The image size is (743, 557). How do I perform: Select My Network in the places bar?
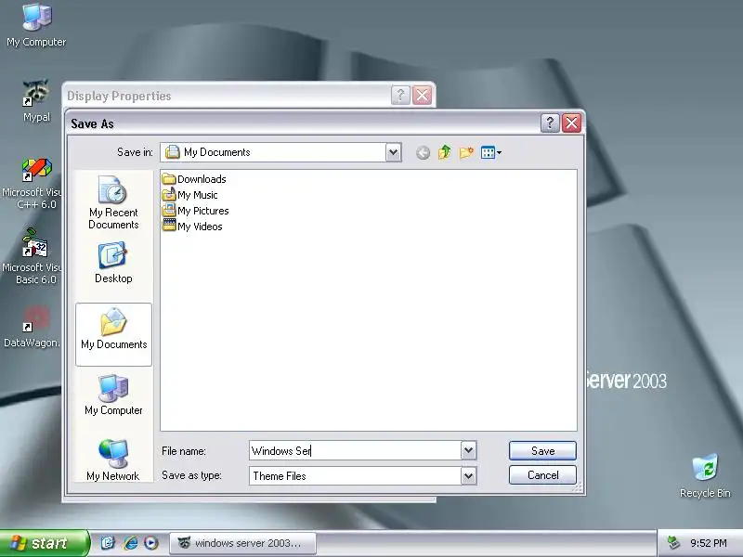(x=113, y=460)
